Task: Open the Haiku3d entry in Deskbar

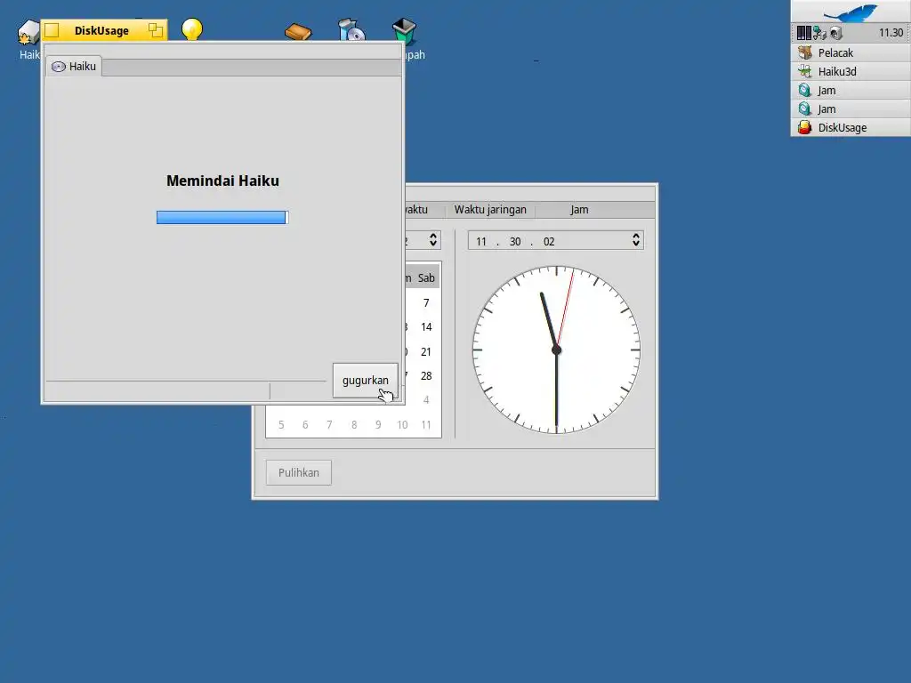Action: click(851, 71)
